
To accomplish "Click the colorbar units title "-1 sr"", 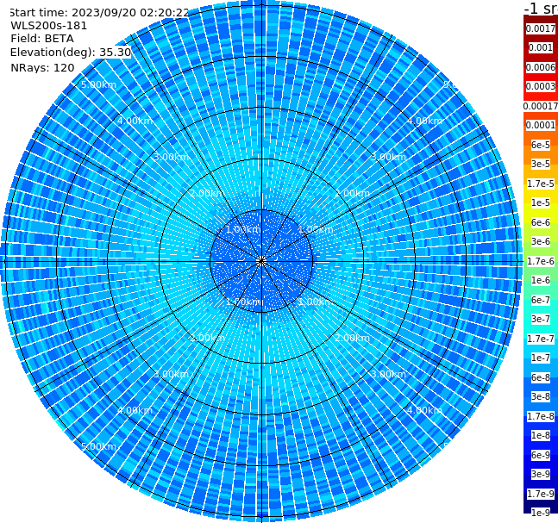I will [x=541, y=8].
